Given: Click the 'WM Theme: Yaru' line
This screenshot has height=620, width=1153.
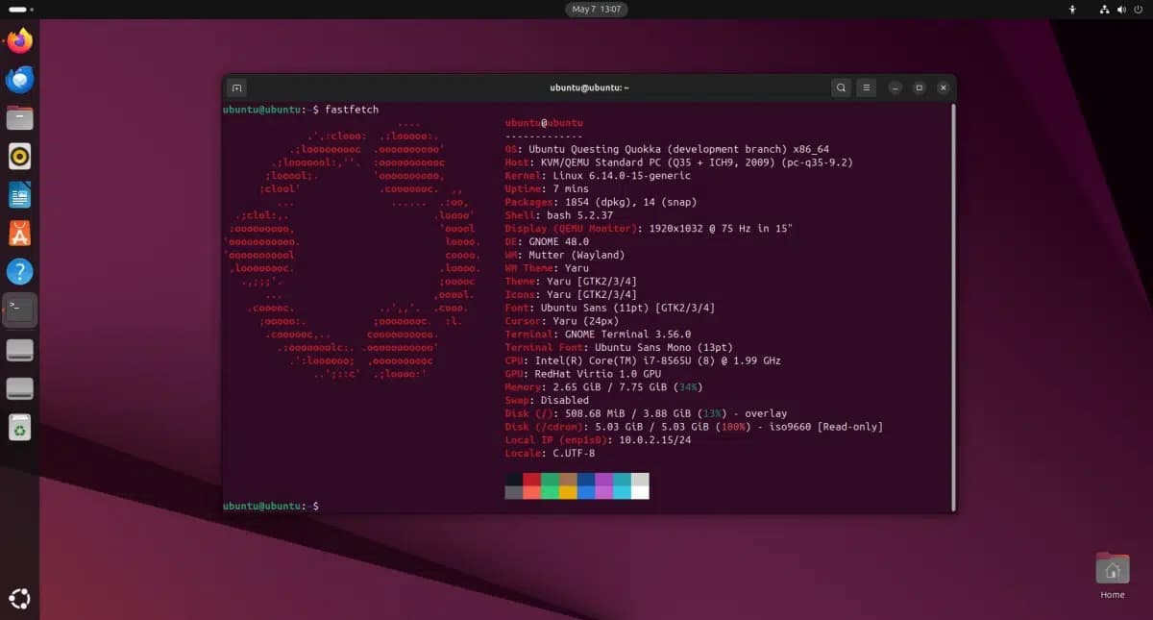Looking at the screenshot, I should (x=547, y=268).
